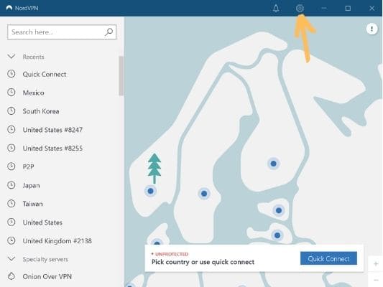Click the server list scrollbar thumb
Screen dimensions: 383x287
[121, 76]
